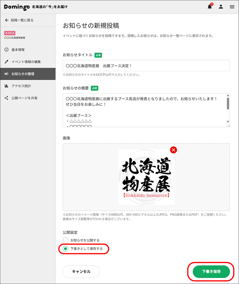Open the hamburger menu icon
This screenshot has width=239, height=284.
(x=232, y=7)
